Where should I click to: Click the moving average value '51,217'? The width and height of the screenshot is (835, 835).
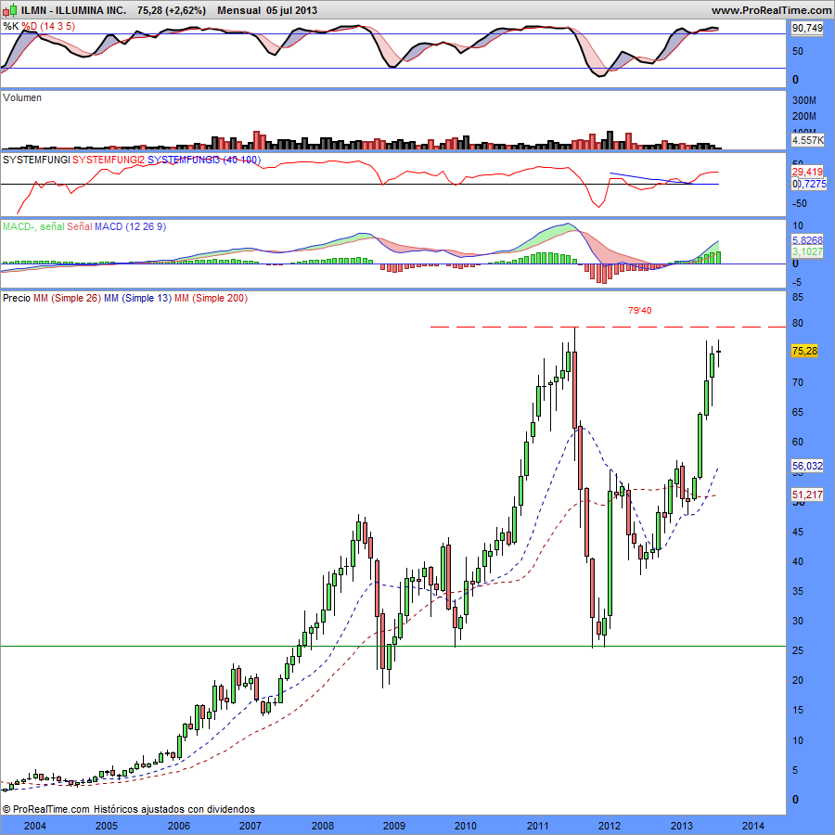pyautogui.click(x=807, y=495)
